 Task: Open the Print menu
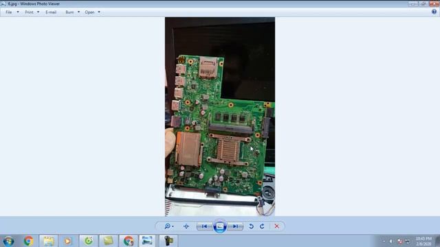(29, 12)
